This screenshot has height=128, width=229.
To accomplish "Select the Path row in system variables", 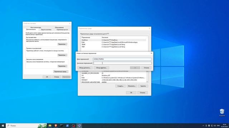I will pos(114,78).
